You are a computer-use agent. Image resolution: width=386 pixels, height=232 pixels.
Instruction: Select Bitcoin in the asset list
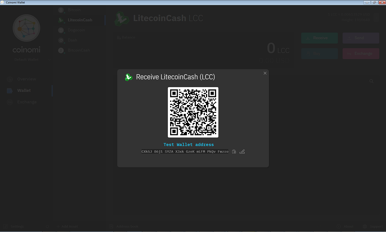80,10
